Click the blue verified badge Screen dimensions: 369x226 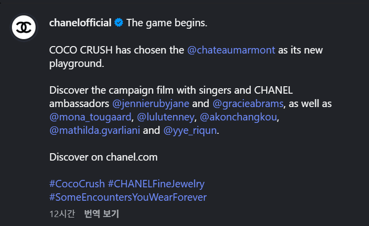119,23
